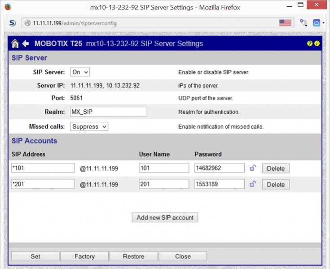Image resolution: width=330 pixels, height=269 pixels.
Task: Click SIP address field containing *201
Action: (43, 184)
